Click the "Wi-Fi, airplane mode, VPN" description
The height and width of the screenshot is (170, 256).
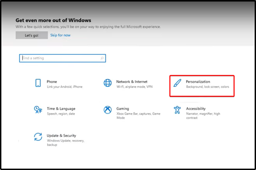point(134,87)
